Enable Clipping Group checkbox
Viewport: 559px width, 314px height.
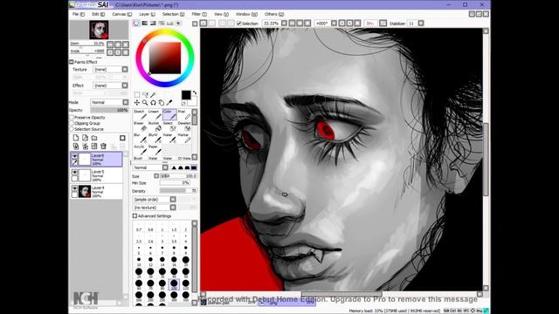pos(72,123)
